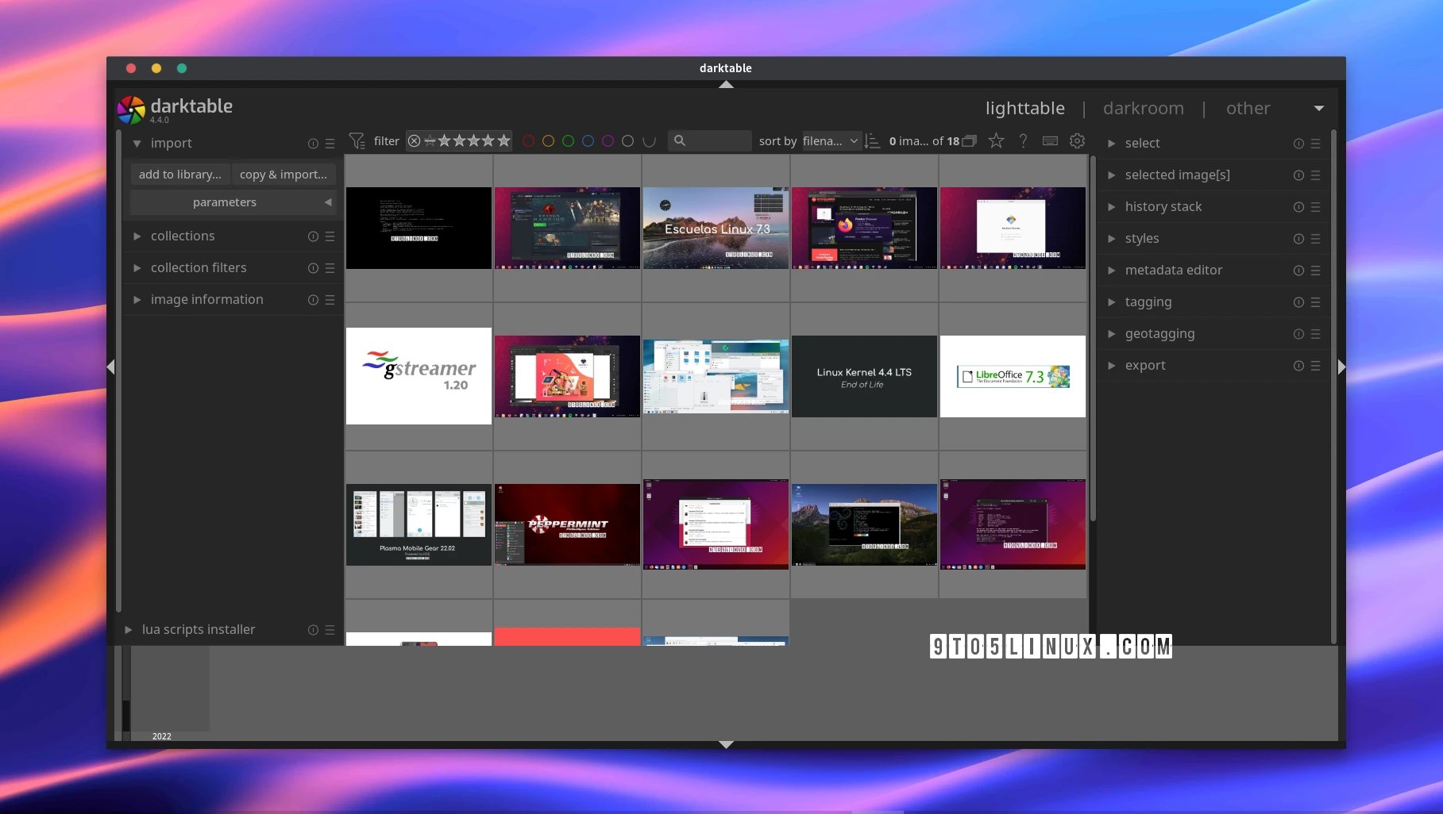Reset the collections module
Screen dimensions: 1443x814
(x=313, y=236)
